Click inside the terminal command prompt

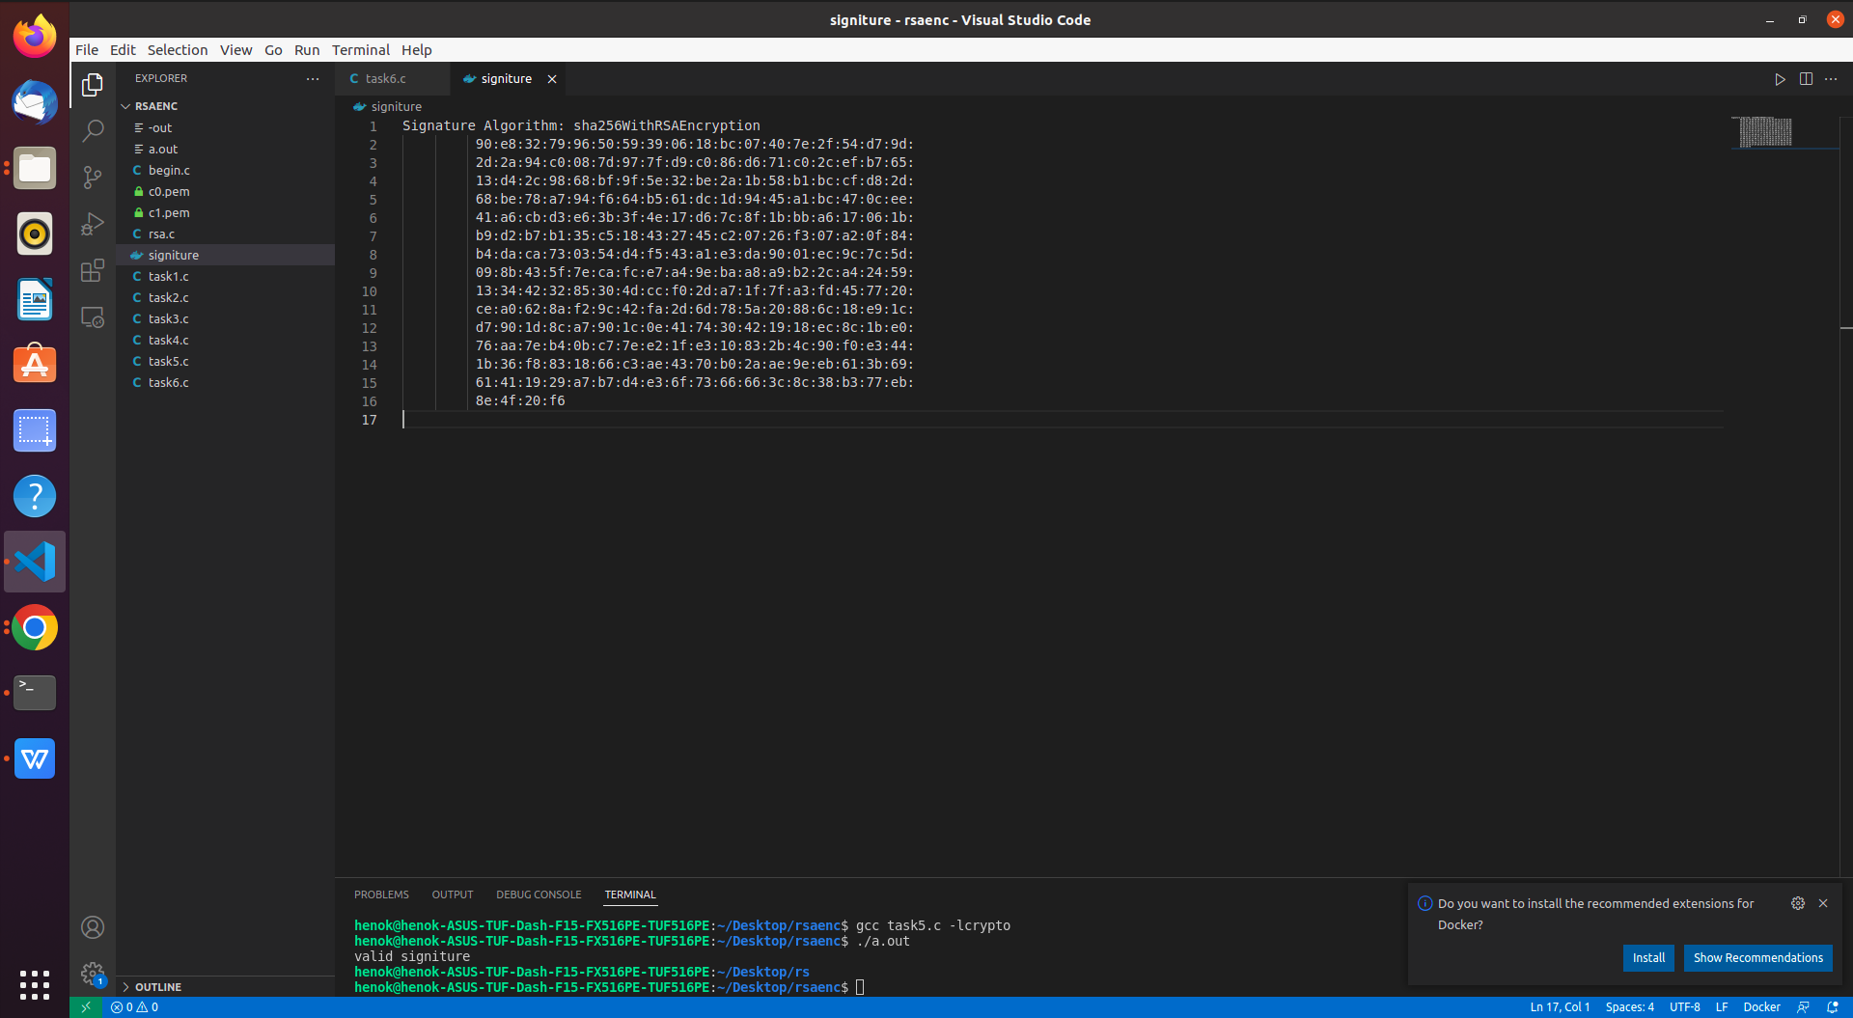(x=859, y=987)
